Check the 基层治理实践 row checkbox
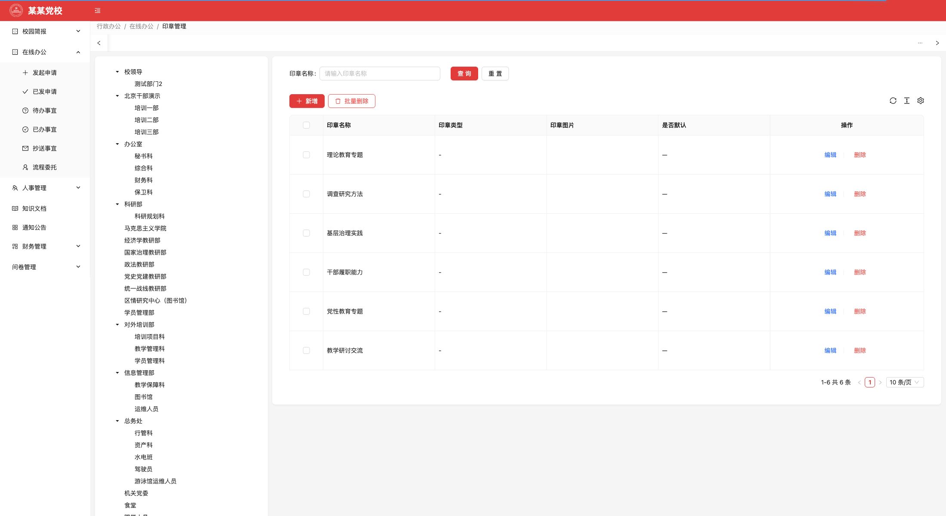Viewport: 946px width, 516px height. click(306, 233)
